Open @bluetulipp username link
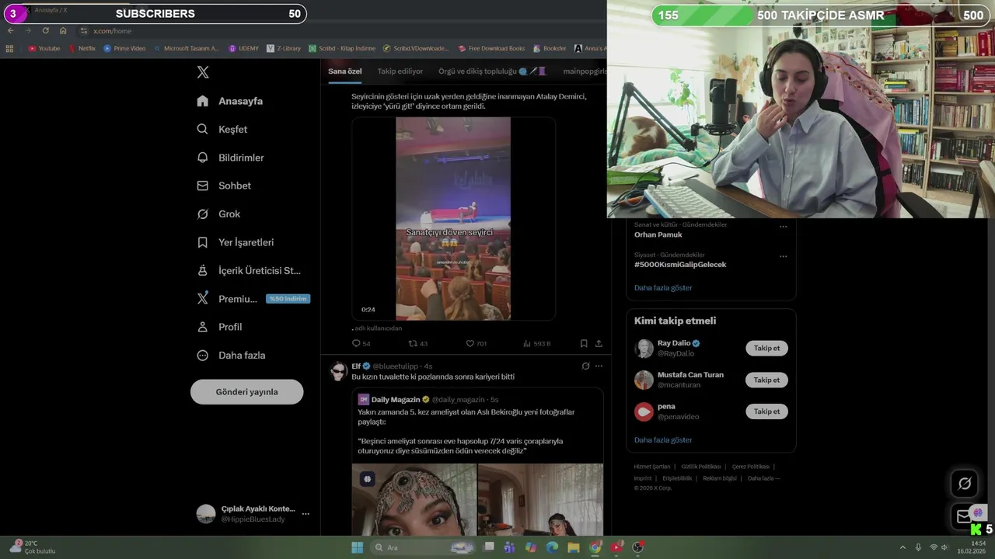 396,366
